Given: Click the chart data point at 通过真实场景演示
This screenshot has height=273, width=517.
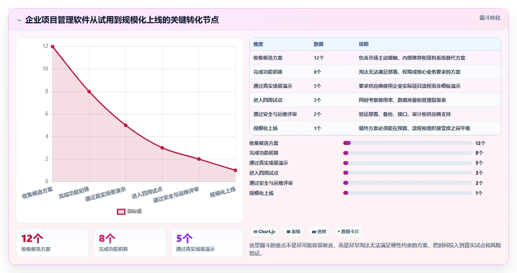Looking at the screenshot, I should (125, 125).
